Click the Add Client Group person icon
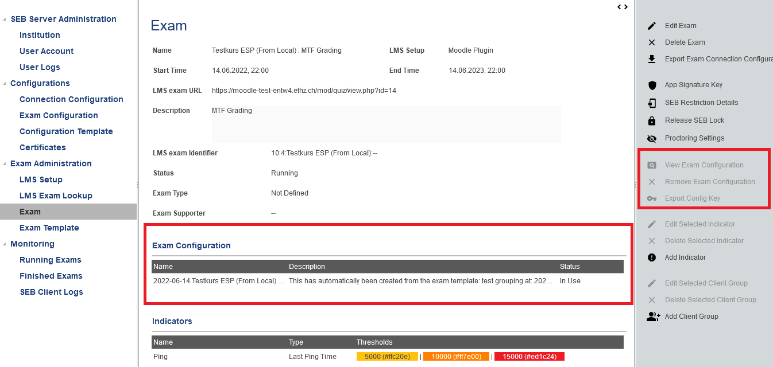Viewport: 773px width, 367px height. tap(653, 317)
